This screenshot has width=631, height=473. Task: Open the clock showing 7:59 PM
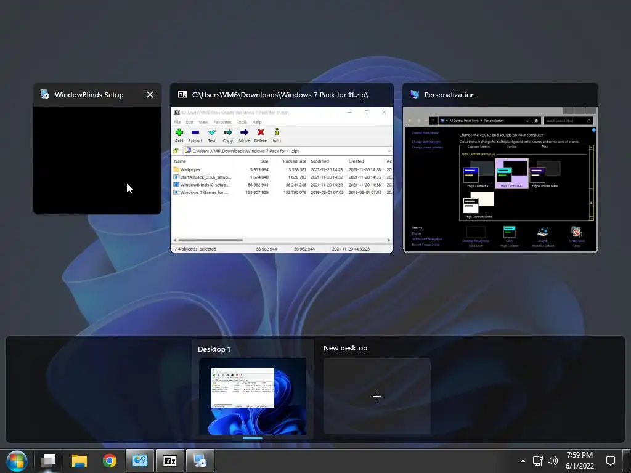click(x=579, y=461)
